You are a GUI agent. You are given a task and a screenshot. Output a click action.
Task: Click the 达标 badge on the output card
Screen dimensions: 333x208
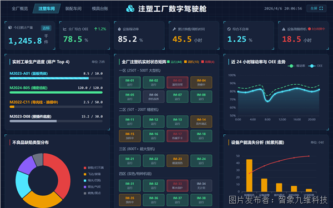point(46,28)
